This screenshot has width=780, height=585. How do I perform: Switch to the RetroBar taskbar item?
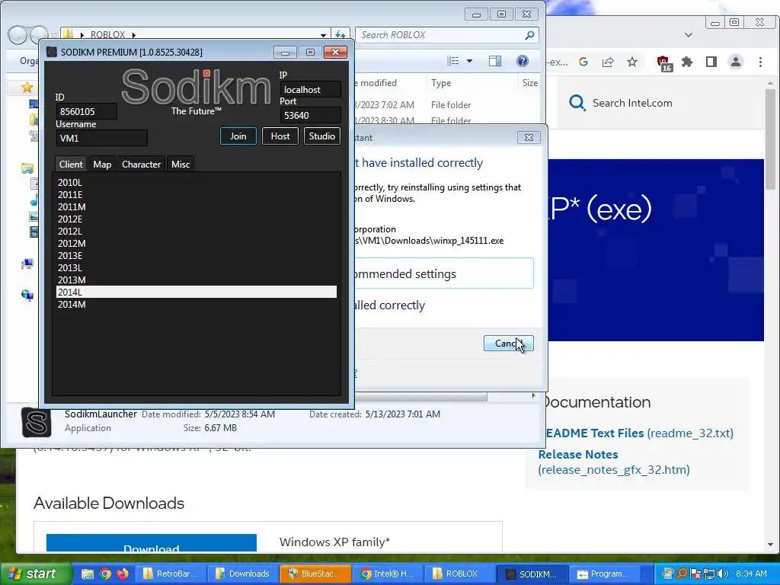[170, 574]
